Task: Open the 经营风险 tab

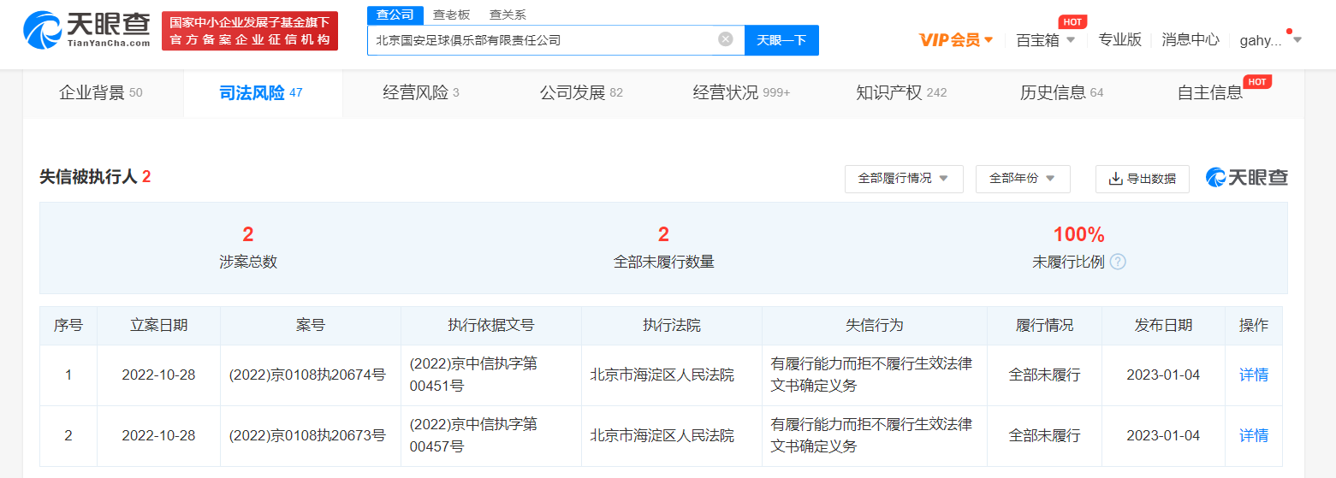Action: (x=420, y=92)
